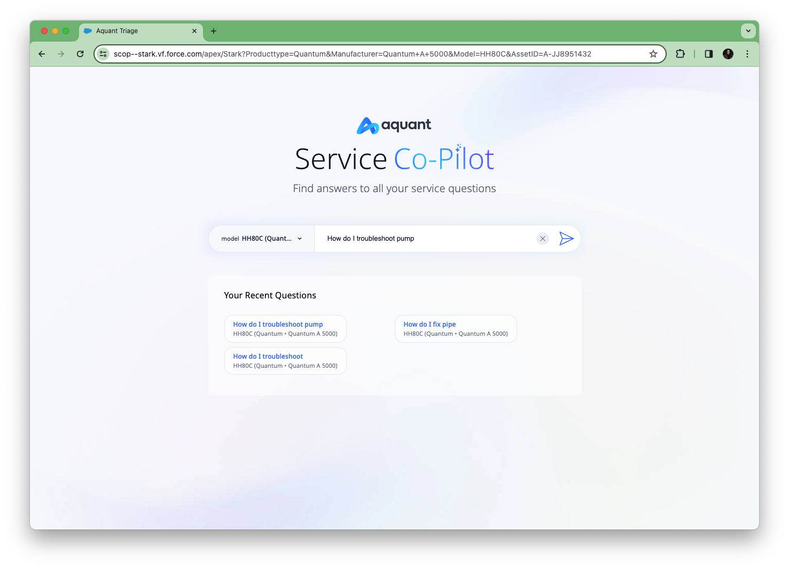789x569 pixels.
Task: View site information icon in address bar
Action: point(104,54)
